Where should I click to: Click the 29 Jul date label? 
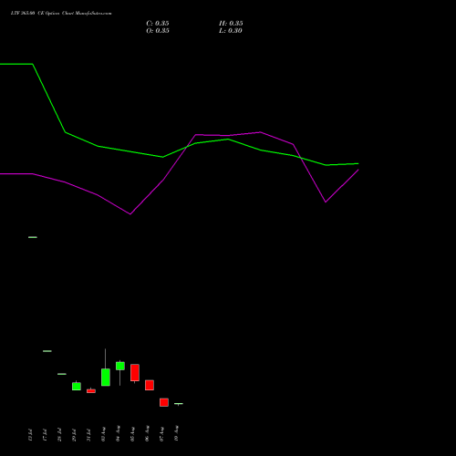pyautogui.click(x=74, y=435)
